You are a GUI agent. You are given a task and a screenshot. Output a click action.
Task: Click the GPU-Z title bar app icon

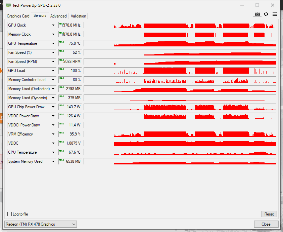8,5
